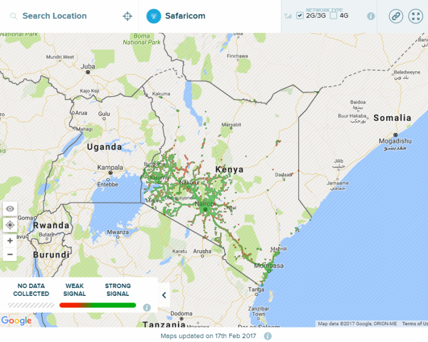Screen dimensions: 428x342
Task: Click the Dadaab label on map
Action: tap(284, 175)
